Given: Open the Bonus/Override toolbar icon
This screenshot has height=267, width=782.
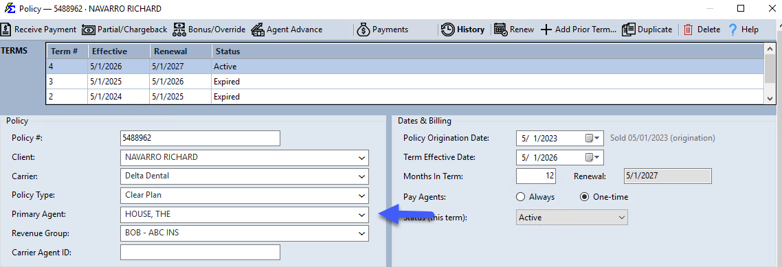Looking at the screenshot, I should [179, 30].
